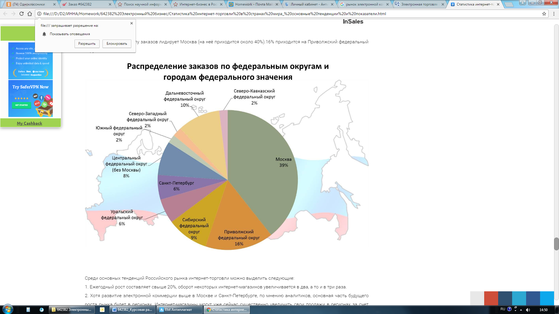
Task: Click the blue help question-mark tray icon
Action: point(509,309)
